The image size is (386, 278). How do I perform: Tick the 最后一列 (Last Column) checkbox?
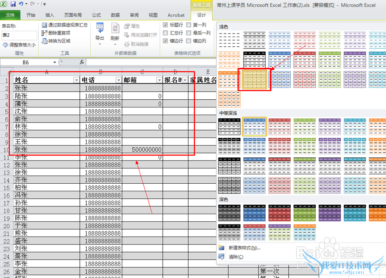pyautogui.click(x=189, y=33)
